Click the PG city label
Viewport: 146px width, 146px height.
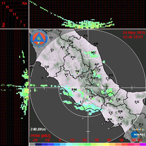click(x=73, y=57)
